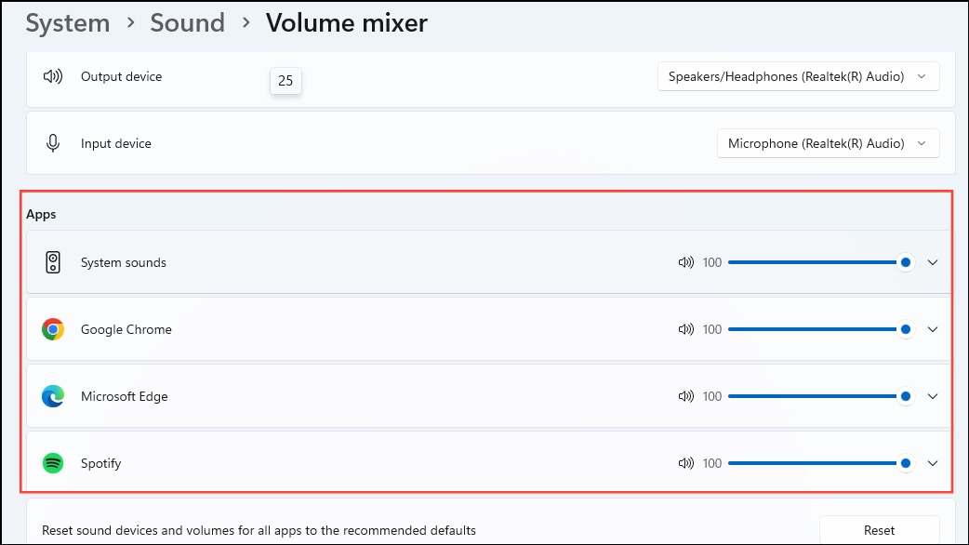
Task: Click the Input device microphone icon
Action: point(53,143)
